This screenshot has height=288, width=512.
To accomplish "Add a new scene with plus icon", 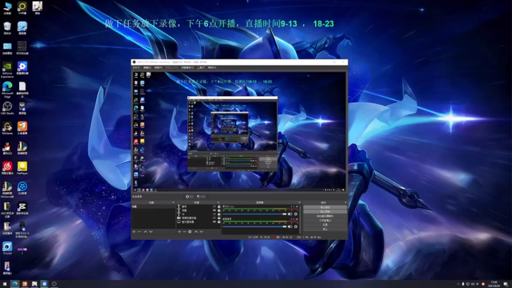I will 134,232.
